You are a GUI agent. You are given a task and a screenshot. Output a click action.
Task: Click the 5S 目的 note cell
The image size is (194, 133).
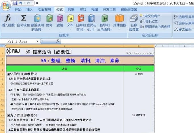[x=139, y=74]
